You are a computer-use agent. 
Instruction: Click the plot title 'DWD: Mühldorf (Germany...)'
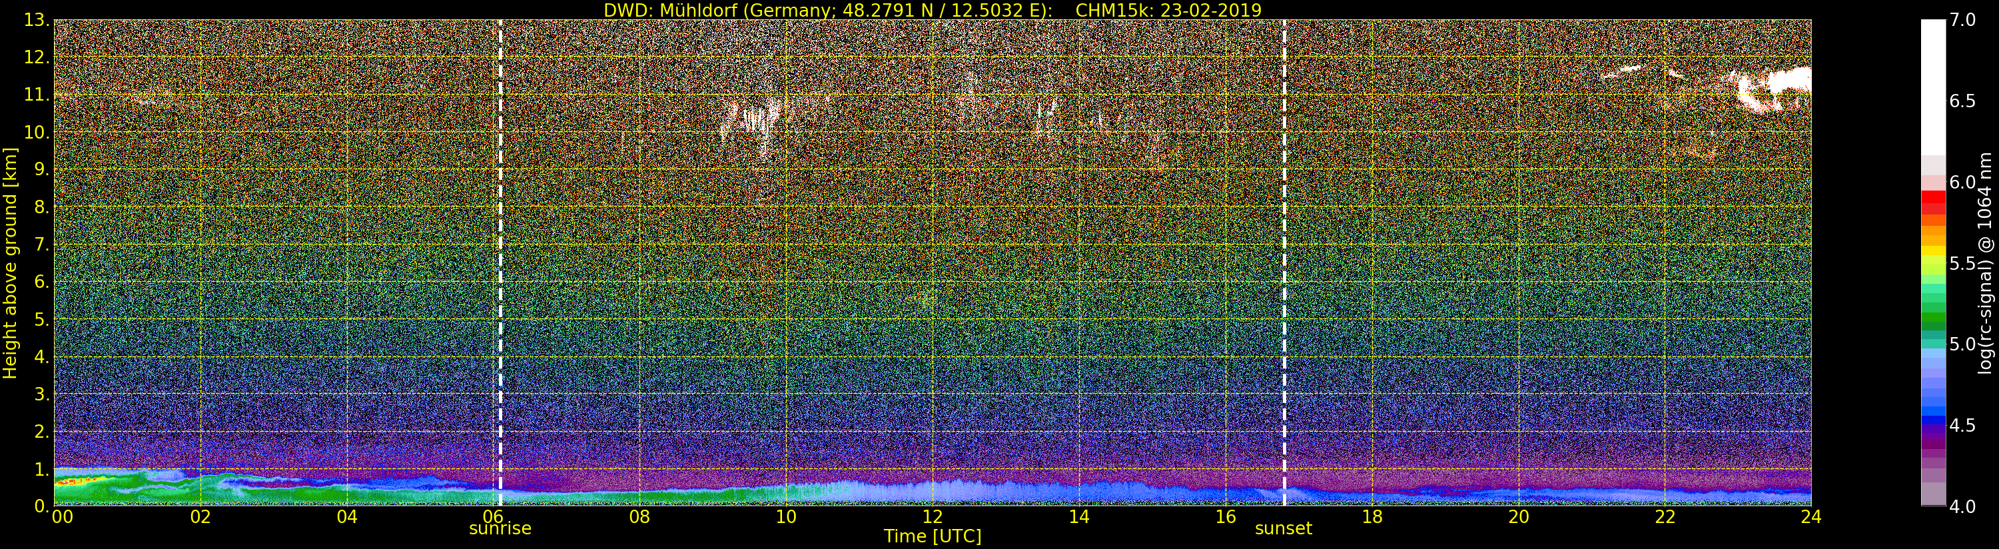[x=933, y=10]
